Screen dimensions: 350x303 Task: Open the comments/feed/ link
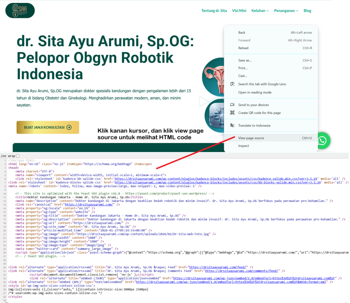[x=242, y=271]
